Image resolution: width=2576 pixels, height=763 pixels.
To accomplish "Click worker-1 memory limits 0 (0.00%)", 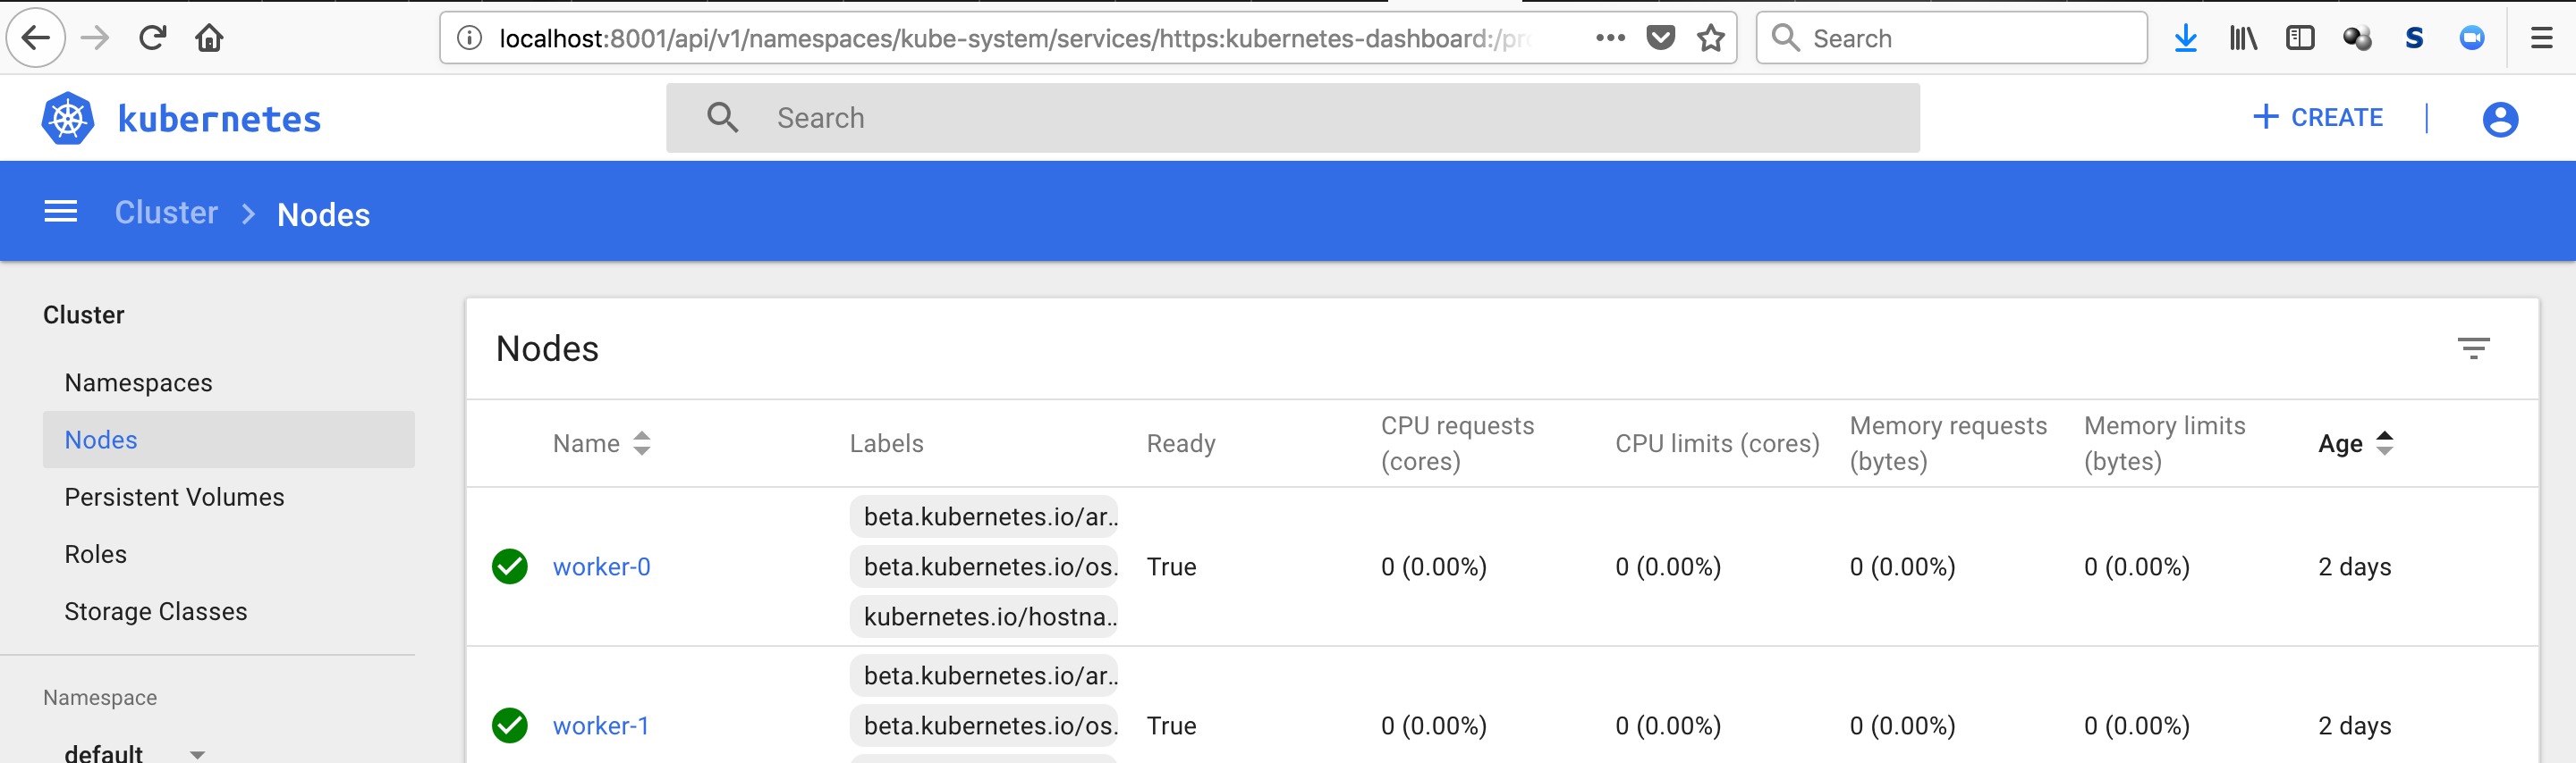I will coord(2136,725).
